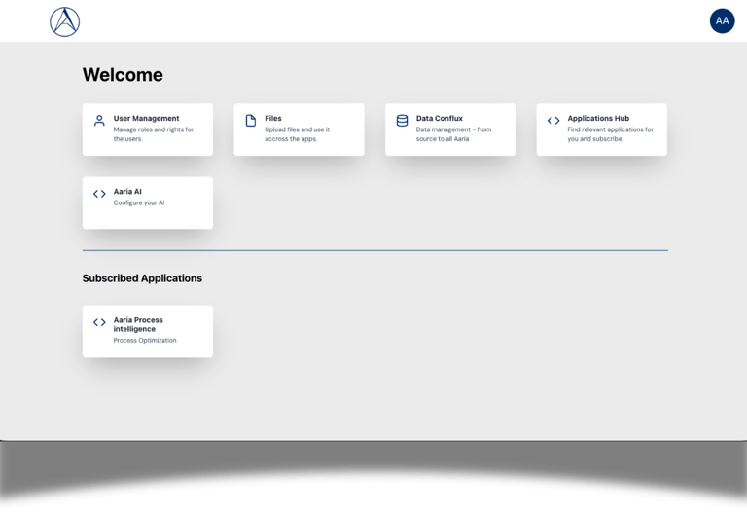Click the database icon on Data Conflux
Image resolution: width=747 pixels, height=515 pixels.
point(402,121)
